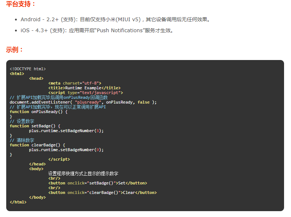Select the Android - 2.2+ support bullet
Viewport: 291px width, 217px height.
(115, 19)
